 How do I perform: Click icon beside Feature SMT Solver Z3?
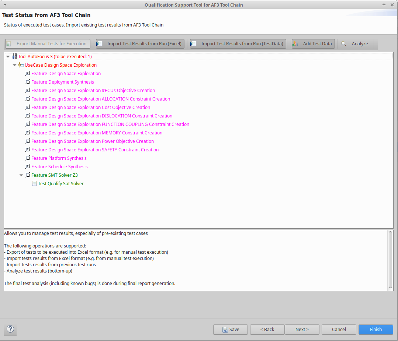28,175
